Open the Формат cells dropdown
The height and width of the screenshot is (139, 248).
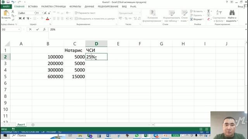click(x=197, y=19)
